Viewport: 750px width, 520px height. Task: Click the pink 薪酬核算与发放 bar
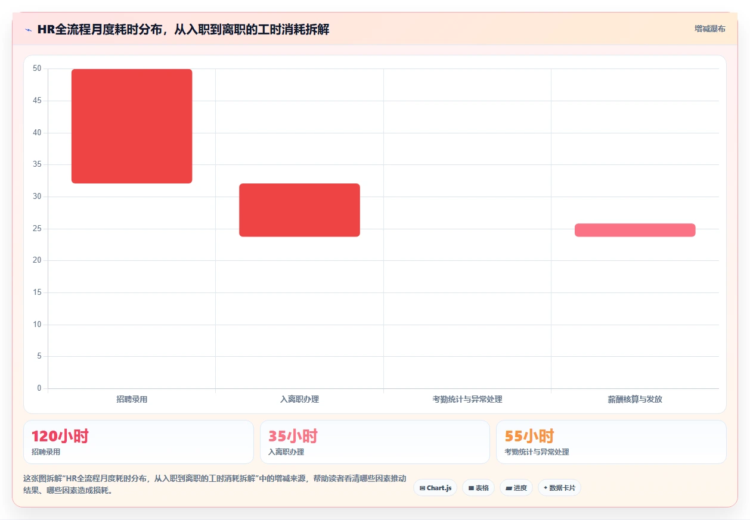click(635, 230)
